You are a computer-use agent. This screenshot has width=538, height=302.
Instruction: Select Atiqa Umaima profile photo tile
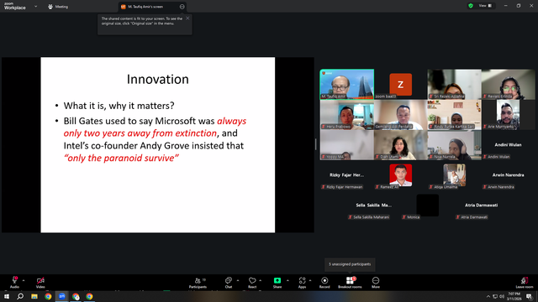[x=454, y=175]
